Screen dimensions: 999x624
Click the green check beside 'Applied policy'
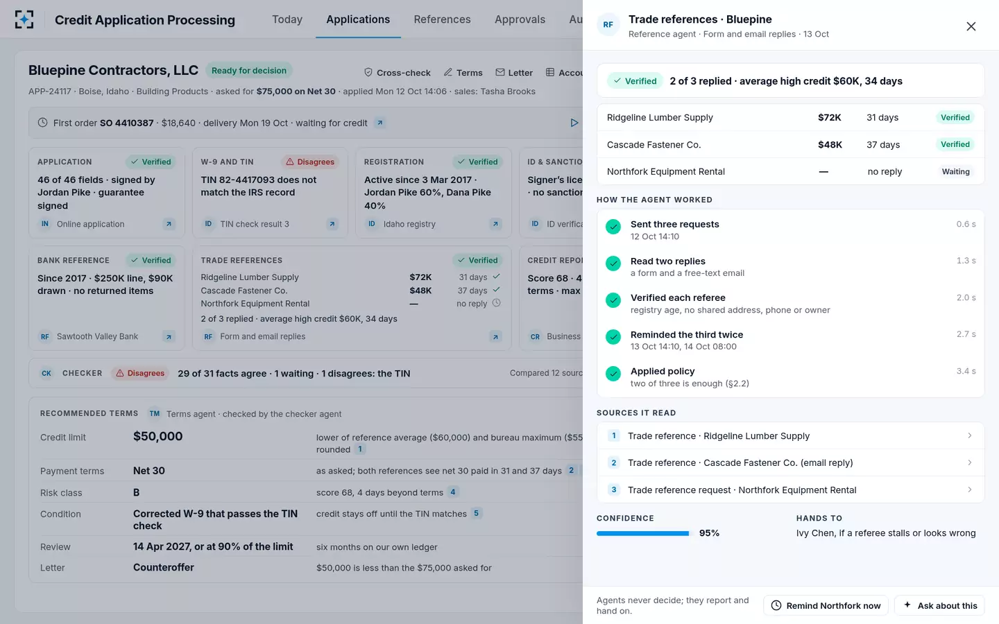click(x=613, y=374)
